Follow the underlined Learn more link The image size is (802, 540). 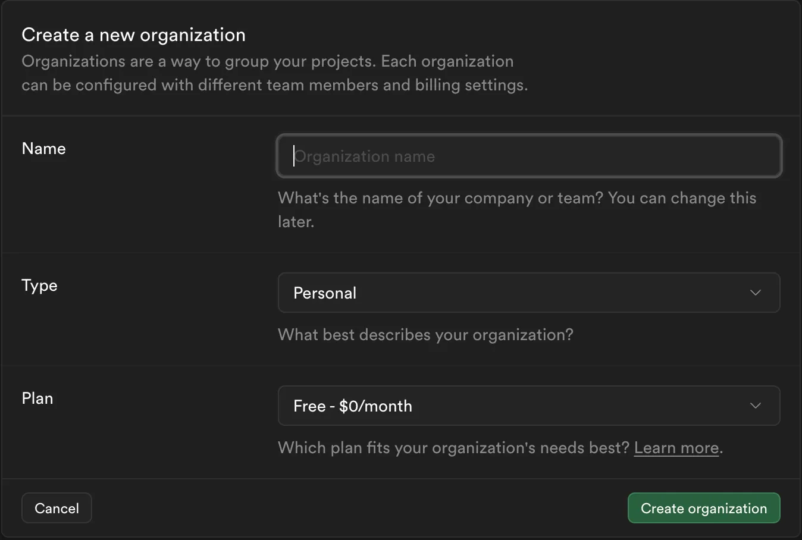point(675,447)
